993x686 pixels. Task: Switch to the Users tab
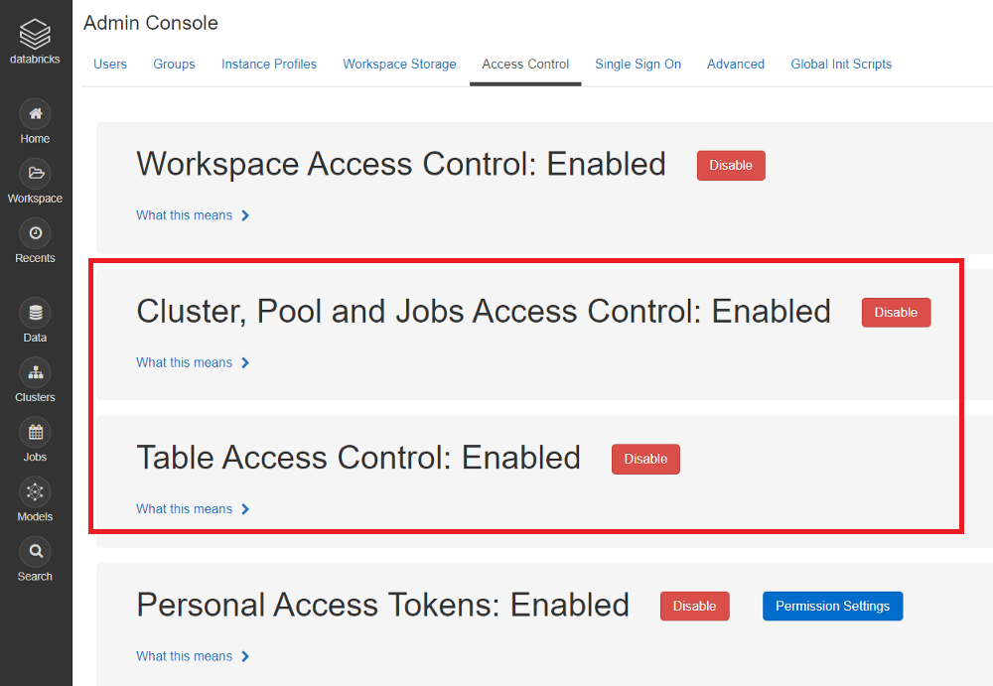point(109,64)
